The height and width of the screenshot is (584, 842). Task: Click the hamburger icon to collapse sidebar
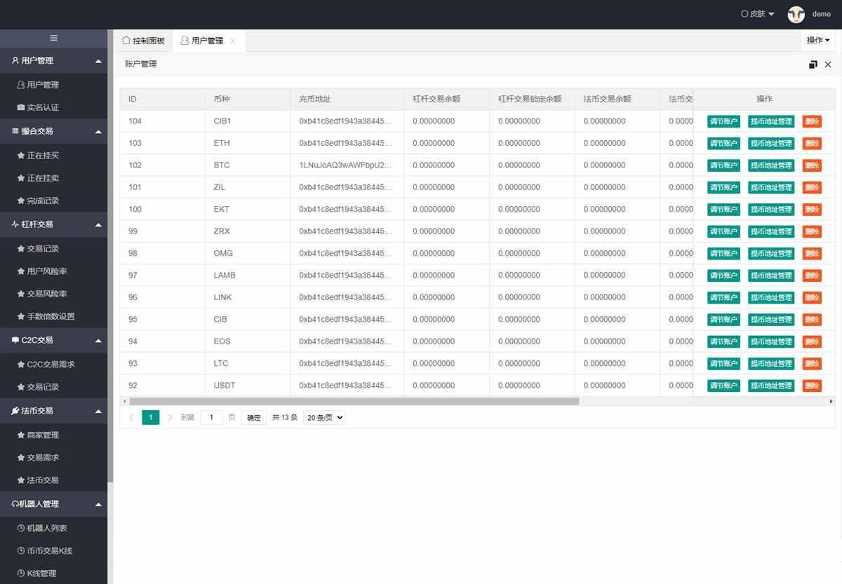(54, 38)
